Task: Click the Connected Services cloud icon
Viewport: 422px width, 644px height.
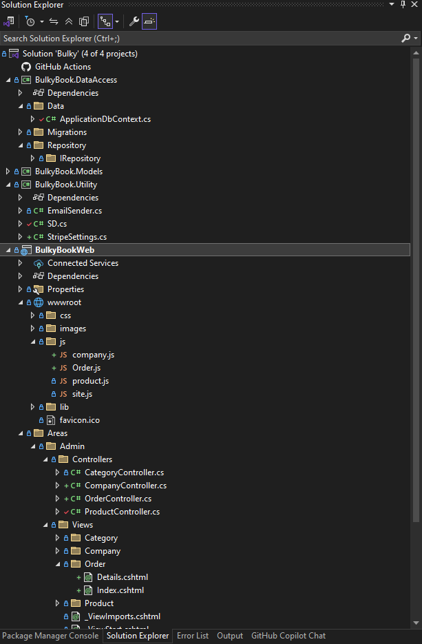Action: coord(39,263)
